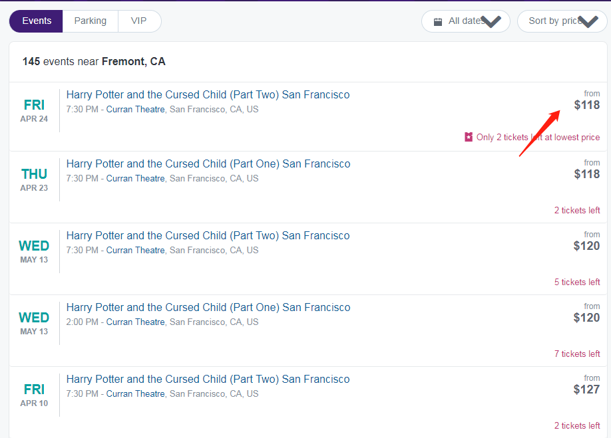Image resolution: width=611 pixels, height=438 pixels.
Task: Open the VIP tab
Action: 139,21
